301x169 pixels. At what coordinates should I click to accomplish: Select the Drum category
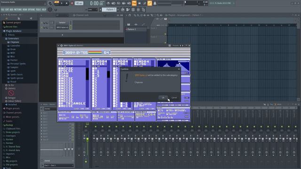13,49
